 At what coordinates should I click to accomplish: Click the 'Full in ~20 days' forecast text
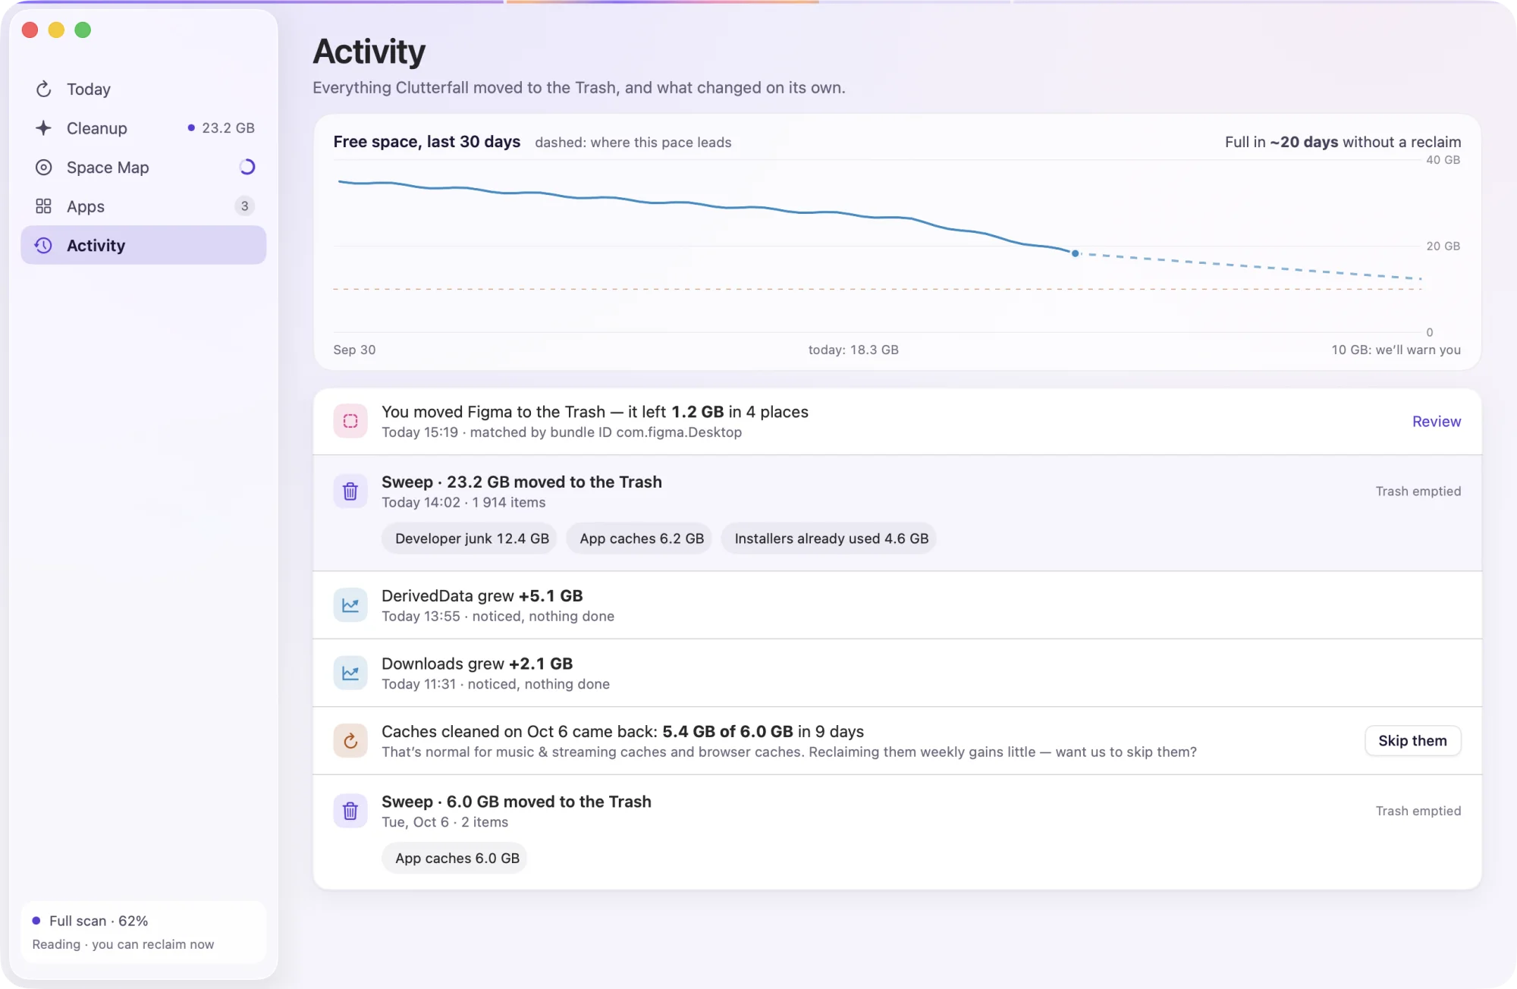click(x=1343, y=142)
